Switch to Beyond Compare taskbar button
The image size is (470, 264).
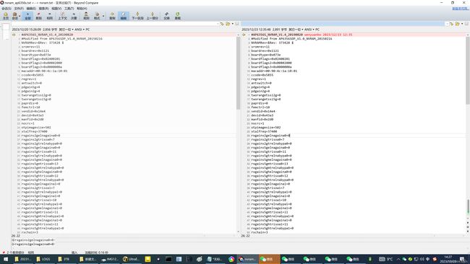(x=247, y=259)
